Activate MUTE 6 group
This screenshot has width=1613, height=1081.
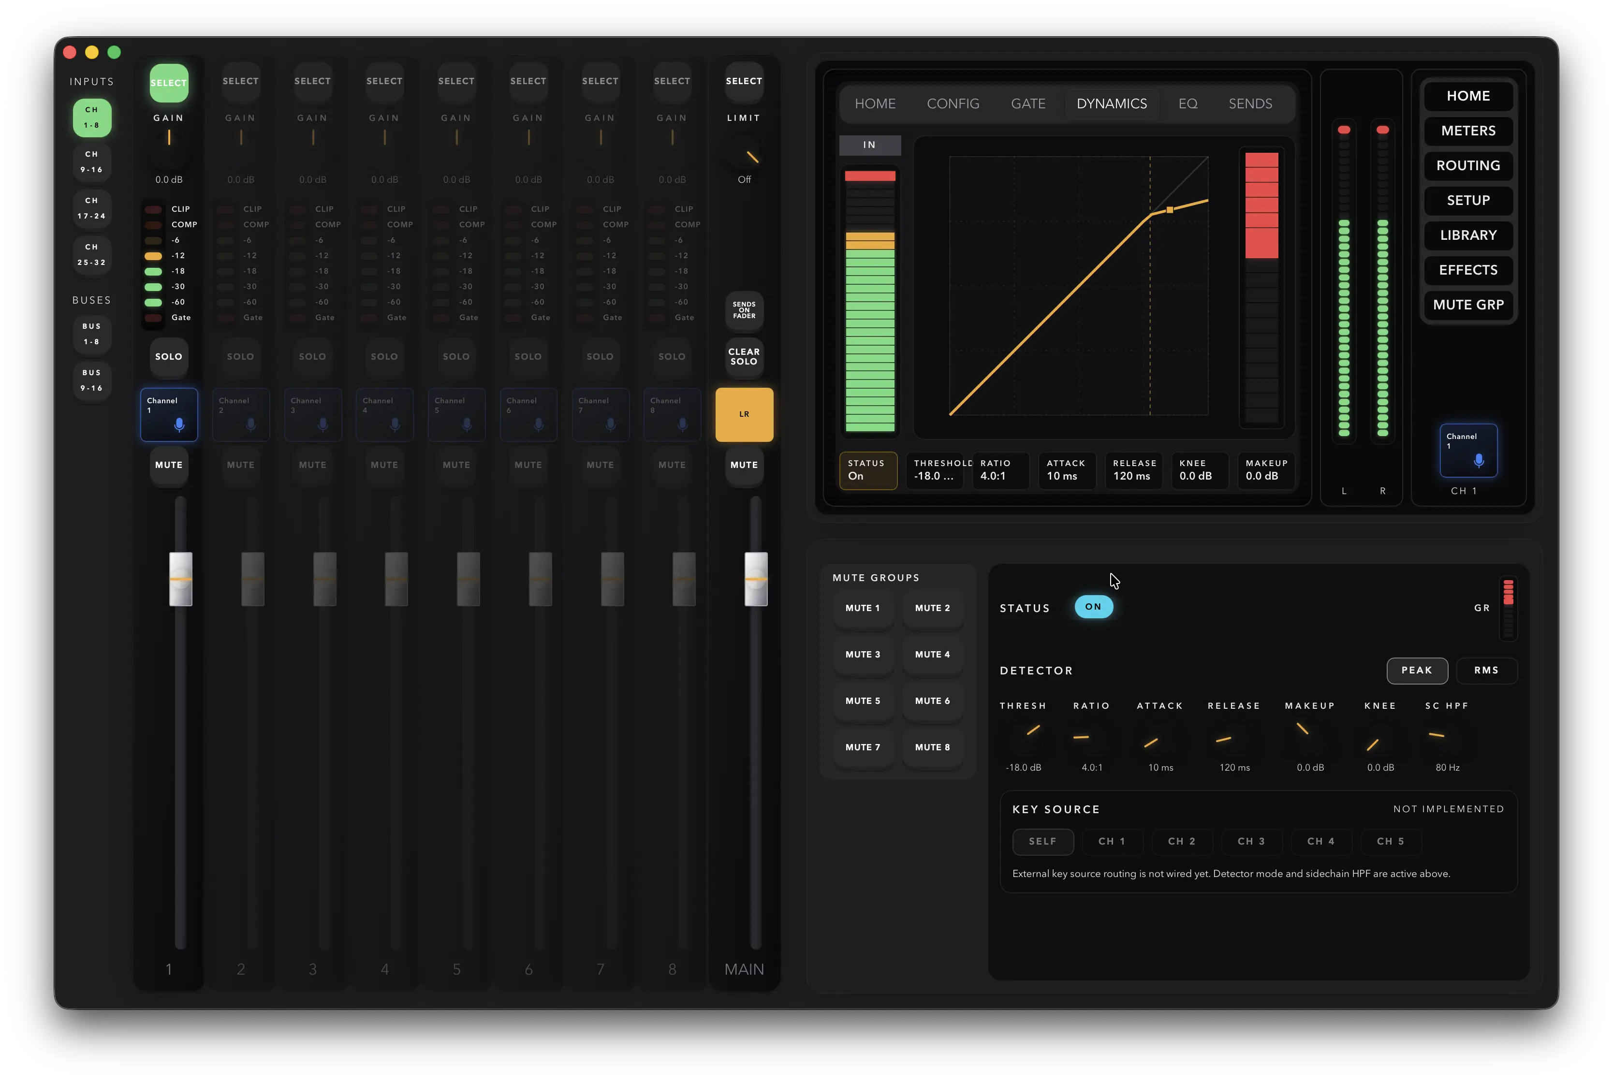pyautogui.click(x=932, y=701)
